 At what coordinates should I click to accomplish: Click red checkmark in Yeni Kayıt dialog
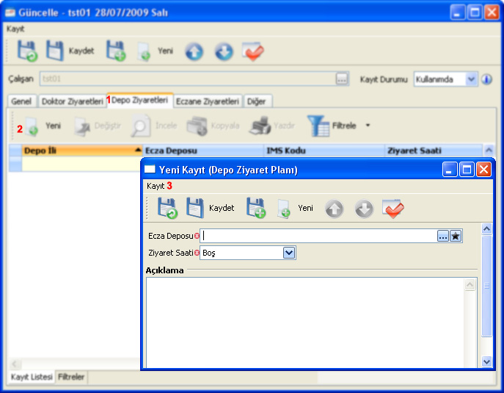coord(393,209)
